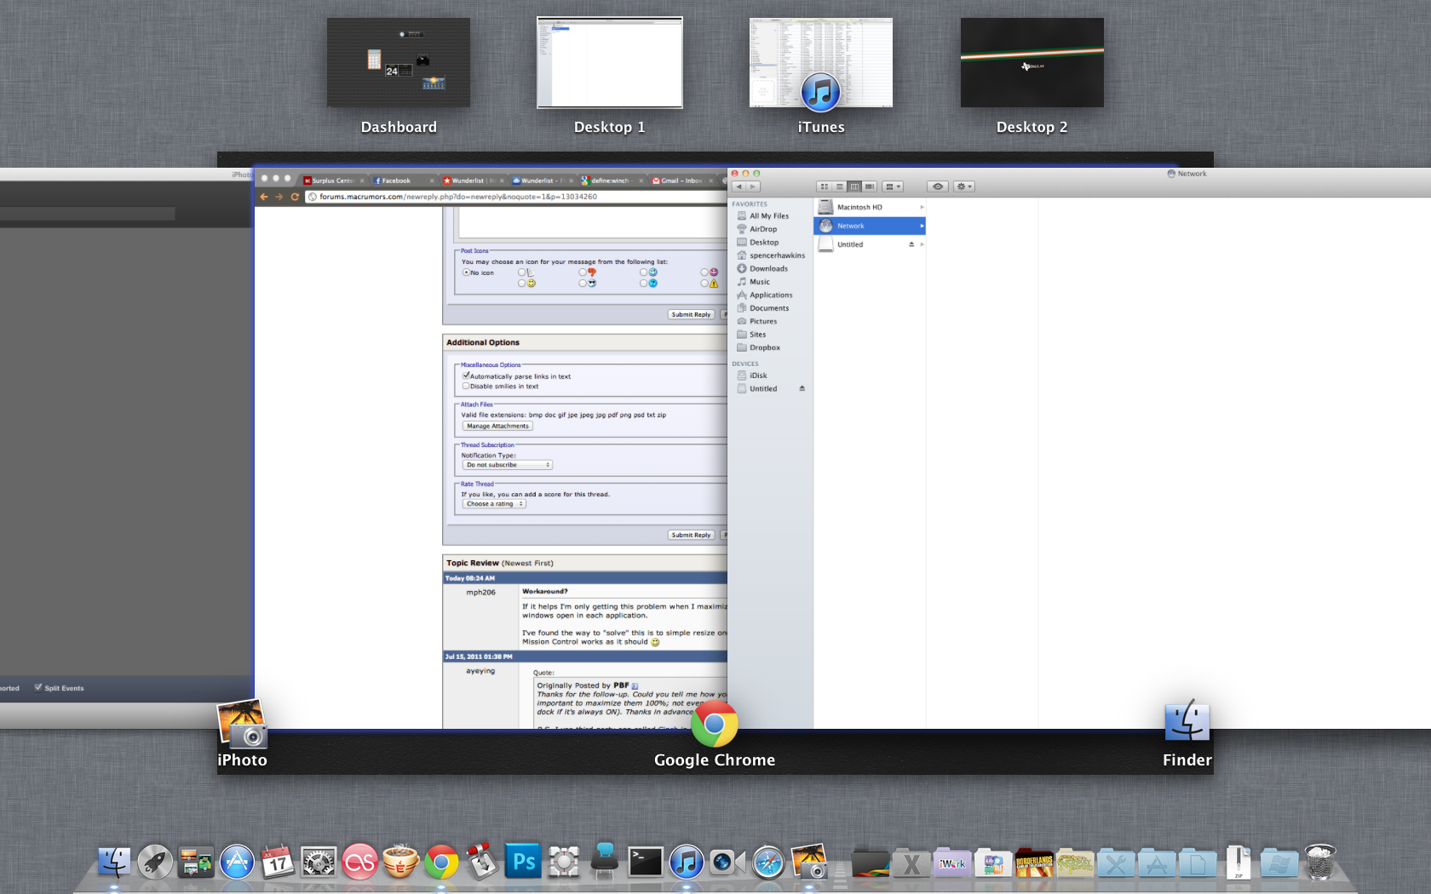This screenshot has height=894, width=1431.
Task: Switch to the Desktop 2 space thumbnail
Action: pyautogui.click(x=1032, y=63)
